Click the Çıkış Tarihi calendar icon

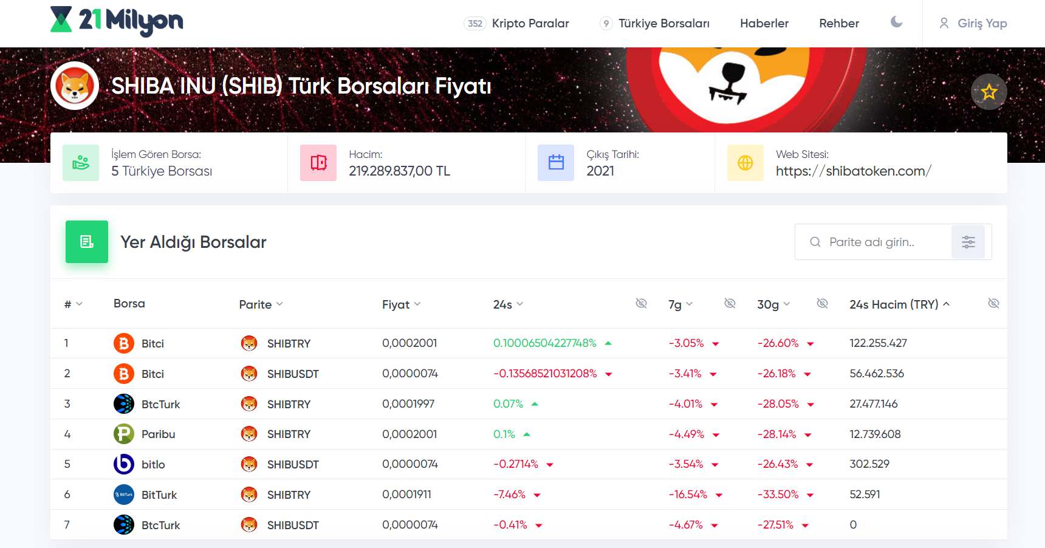[x=556, y=163]
